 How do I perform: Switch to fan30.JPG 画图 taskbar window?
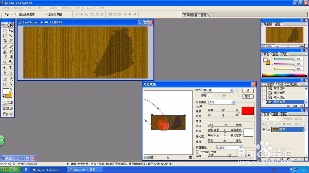point(84,170)
